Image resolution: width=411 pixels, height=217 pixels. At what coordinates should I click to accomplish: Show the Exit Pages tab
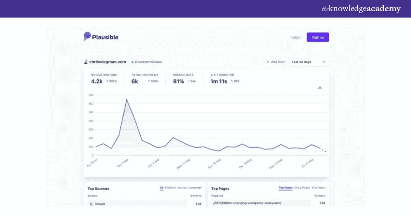[x=318, y=188]
